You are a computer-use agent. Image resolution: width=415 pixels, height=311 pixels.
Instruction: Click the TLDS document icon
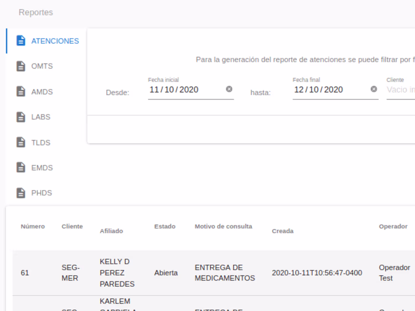[x=21, y=142]
